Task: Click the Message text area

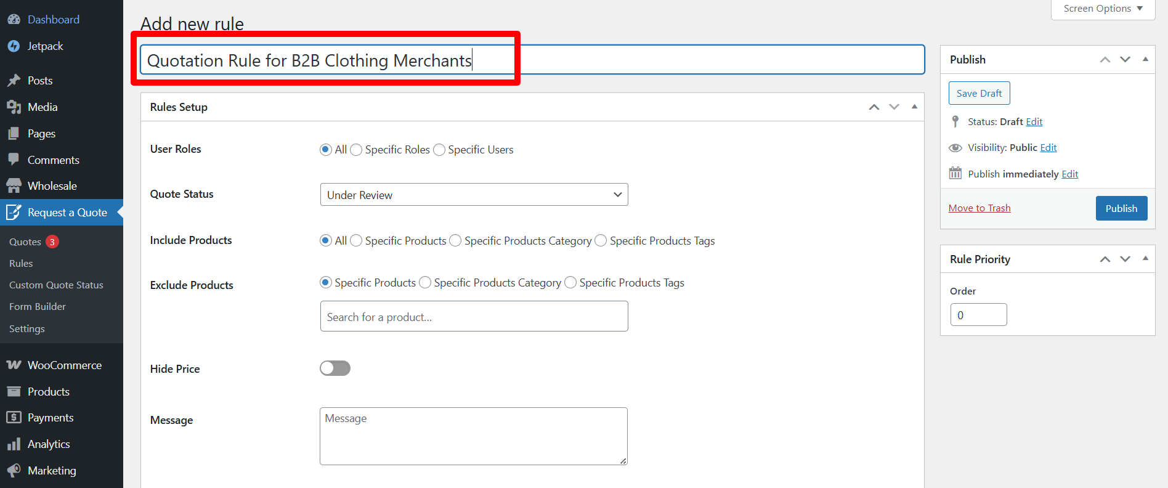Action: (474, 436)
